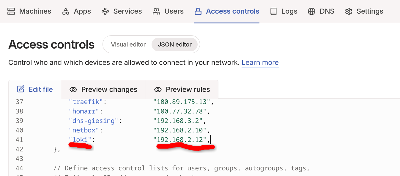
Task: Click the Settings gear icon
Action: [349, 12]
